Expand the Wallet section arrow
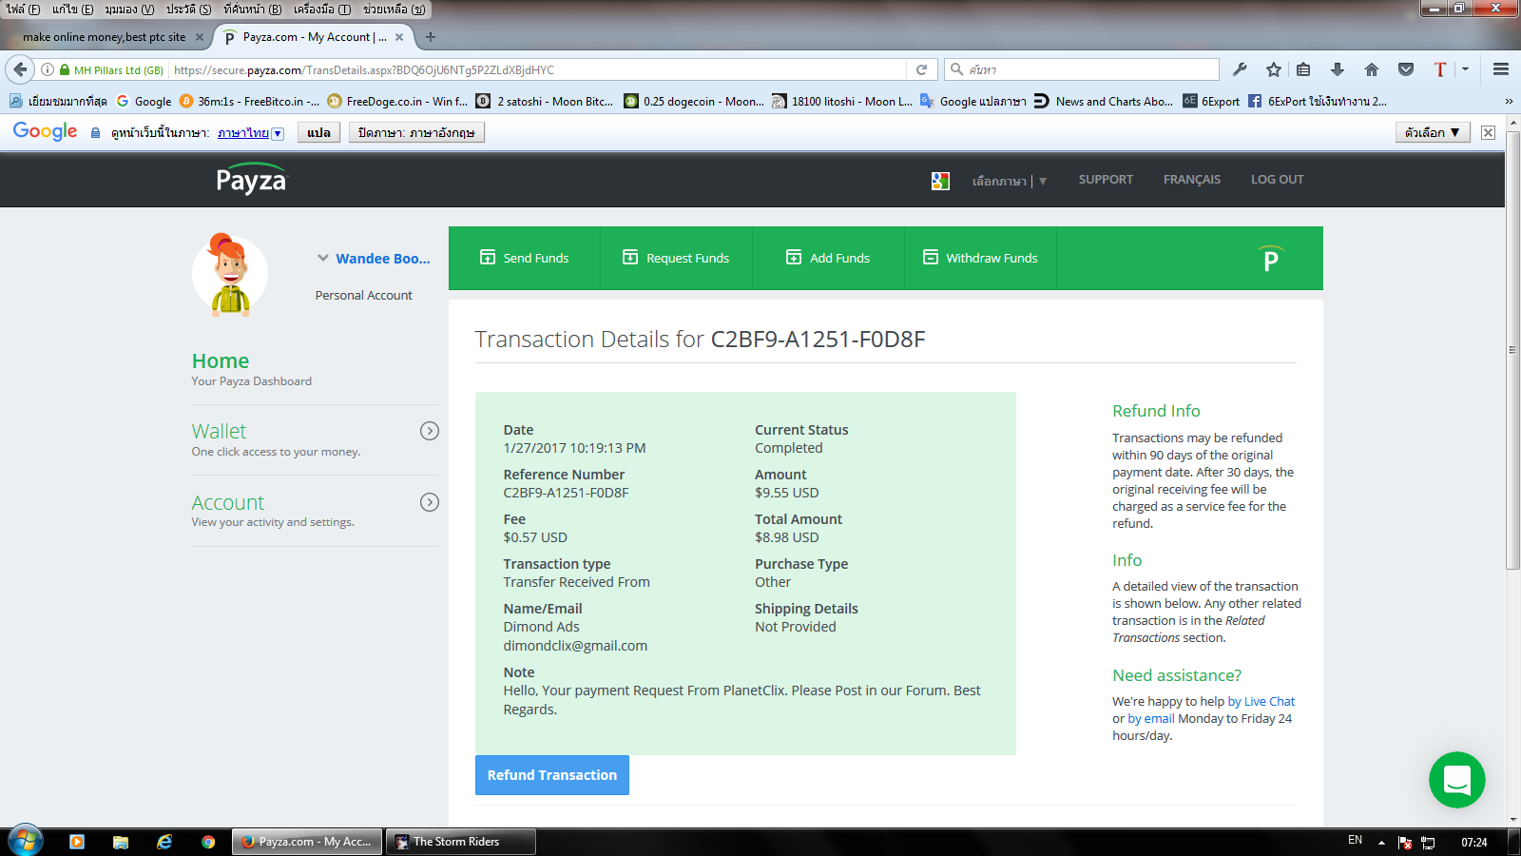The height and width of the screenshot is (856, 1521). (x=430, y=431)
